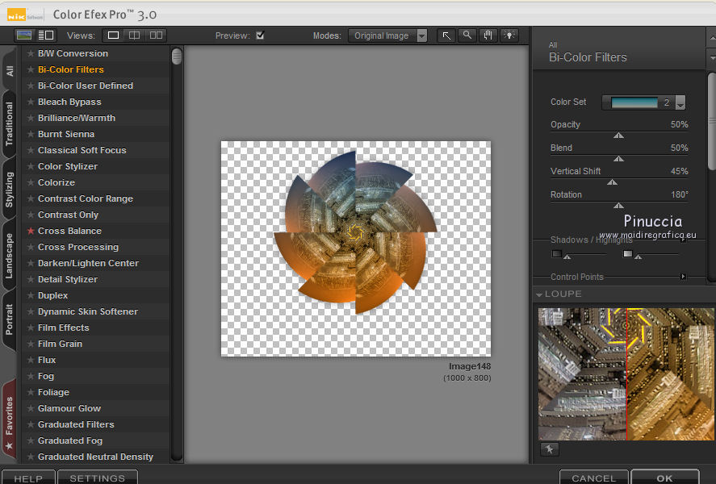Toggle the favorite star for Duplex

[31, 295]
